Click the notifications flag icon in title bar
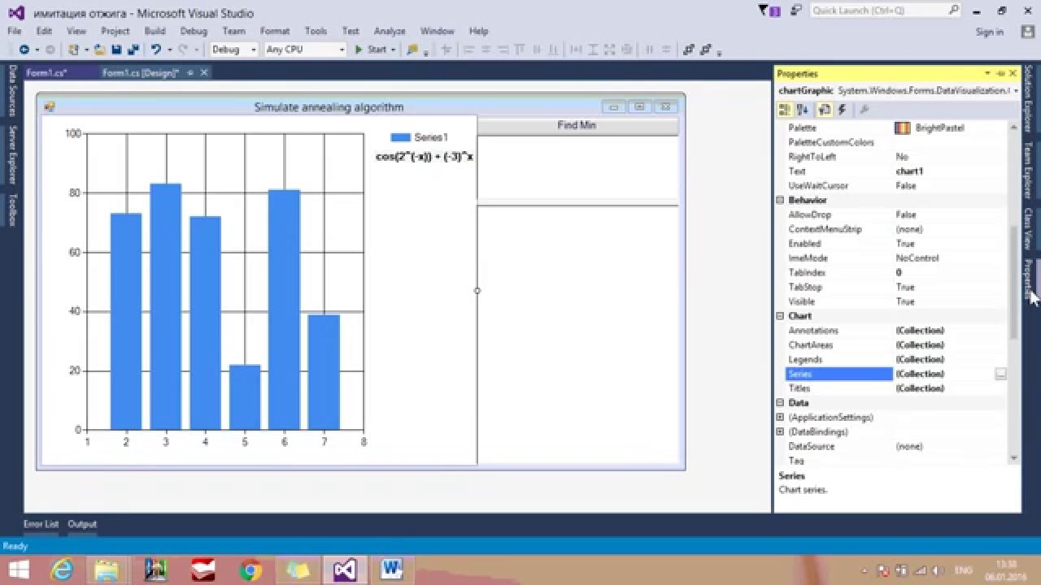 click(769, 11)
